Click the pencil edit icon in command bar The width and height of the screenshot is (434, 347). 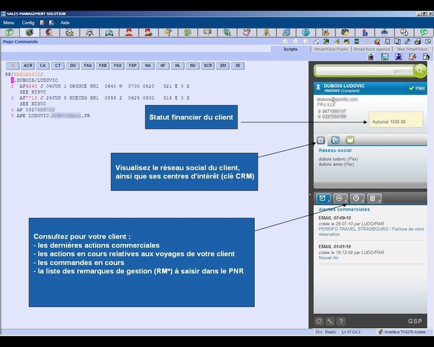click(x=408, y=42)
